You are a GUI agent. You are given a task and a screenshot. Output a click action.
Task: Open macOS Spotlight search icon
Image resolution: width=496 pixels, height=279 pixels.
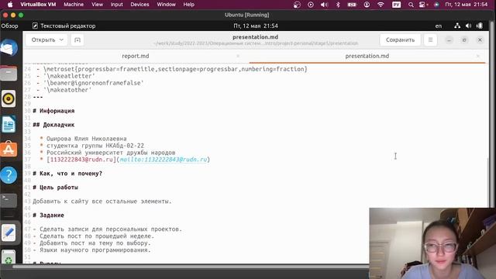411,5
